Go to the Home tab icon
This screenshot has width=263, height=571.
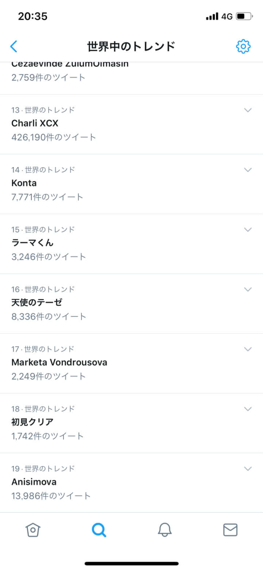coord(33,530)
